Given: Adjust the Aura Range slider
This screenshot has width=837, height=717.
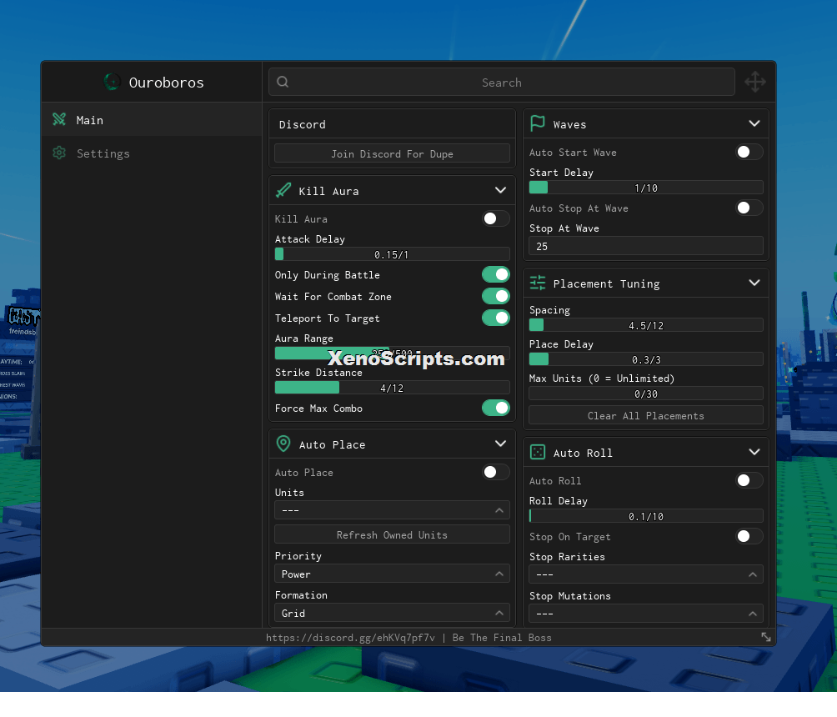Looking at the screenshot, I should [392, 353].
